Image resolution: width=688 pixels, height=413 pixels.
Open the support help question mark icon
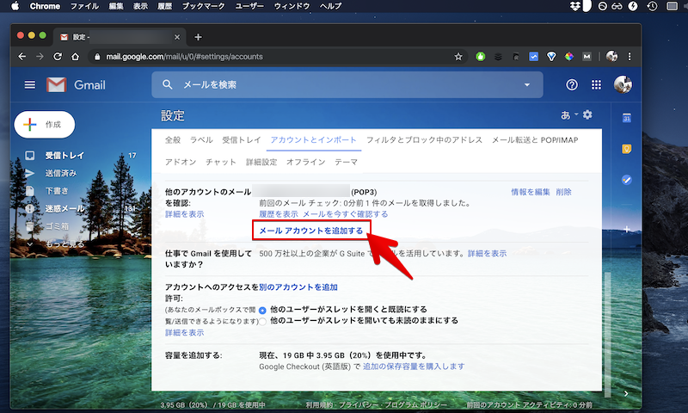click(571, 85)
